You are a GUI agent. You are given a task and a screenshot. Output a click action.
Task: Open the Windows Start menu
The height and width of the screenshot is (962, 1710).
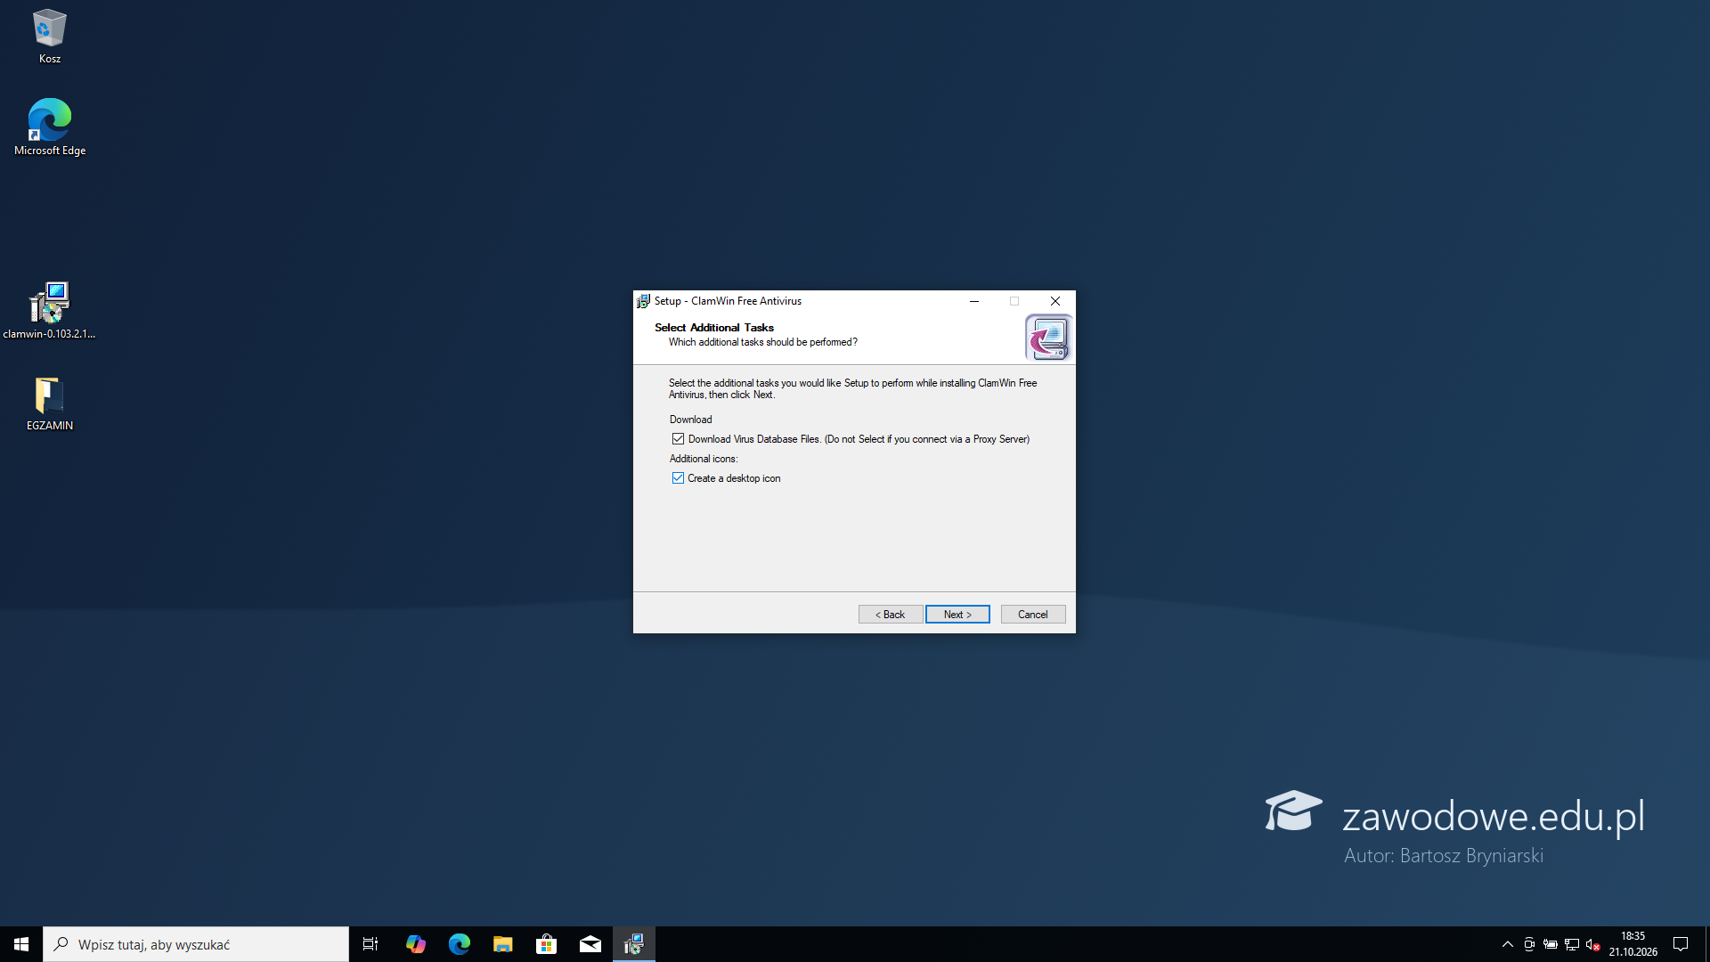coord(21,944)
